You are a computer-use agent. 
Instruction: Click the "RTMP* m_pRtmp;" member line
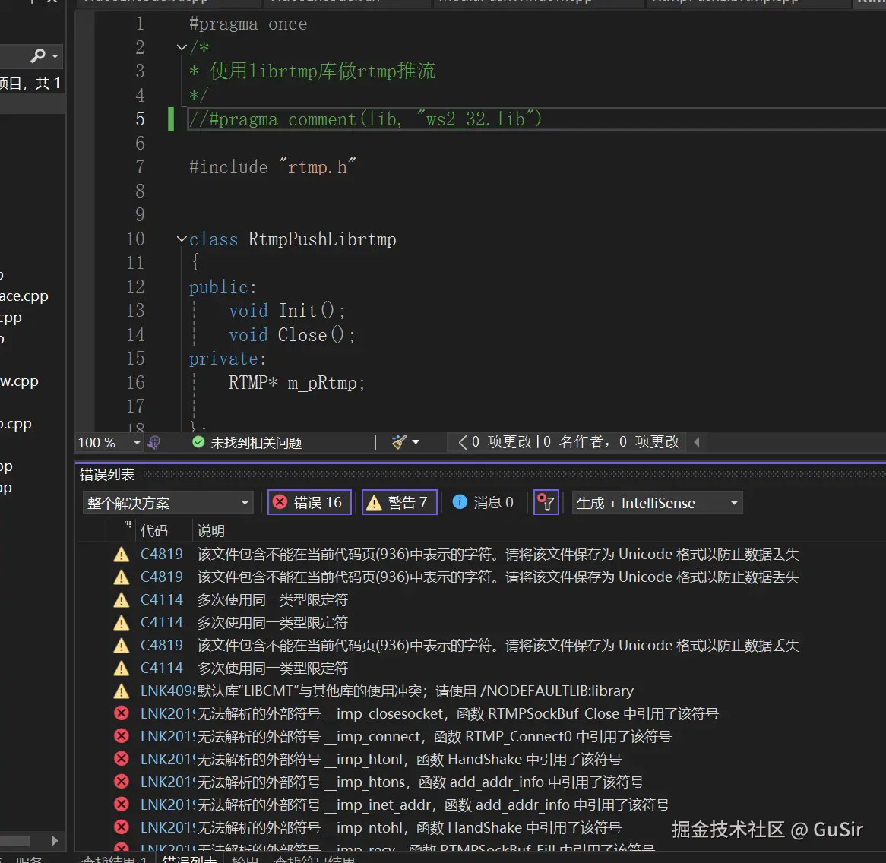tap(296, 383)
